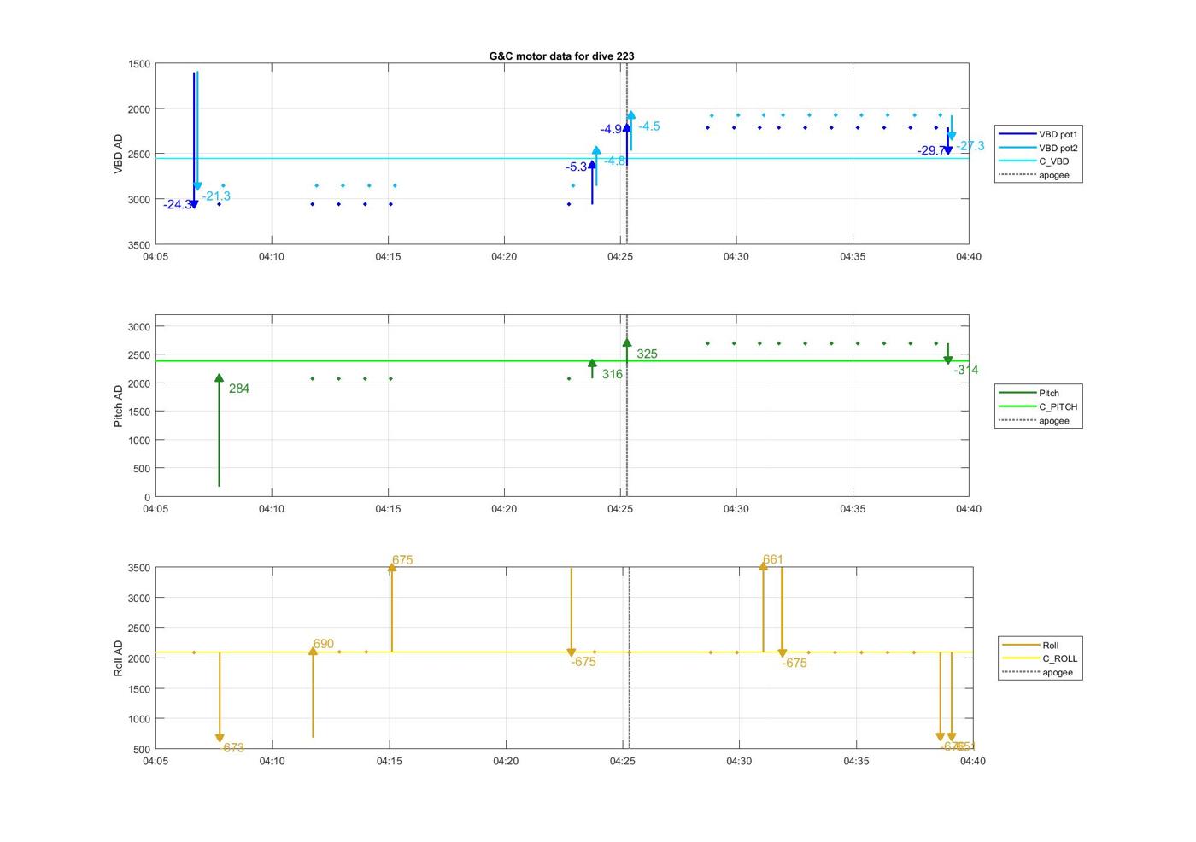Click the "690" label in Roll plot

click(323, 644)
